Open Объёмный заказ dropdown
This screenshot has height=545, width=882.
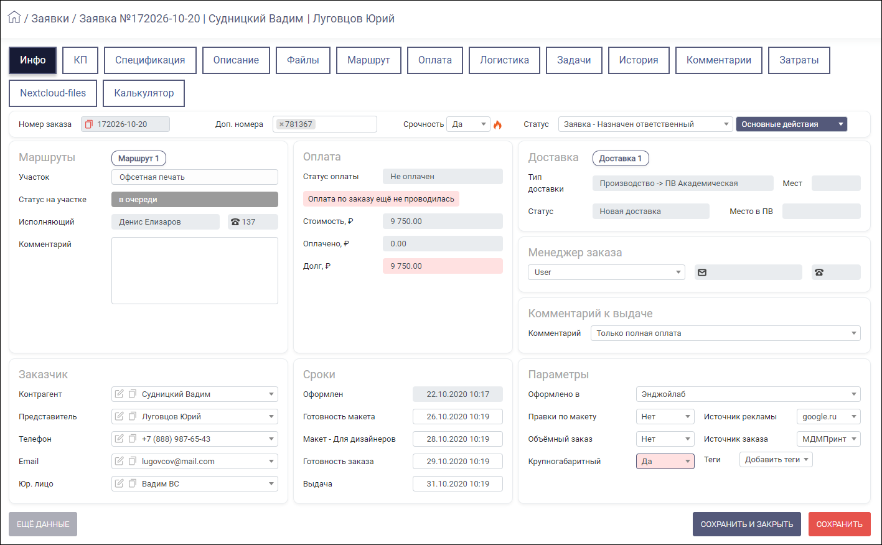pos(665,439)
